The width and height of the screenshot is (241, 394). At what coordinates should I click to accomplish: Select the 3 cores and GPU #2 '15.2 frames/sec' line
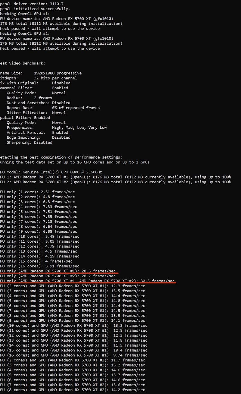coord(73,365)
